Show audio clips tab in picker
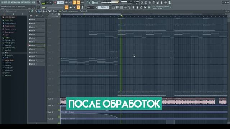This screenshot has width=230, height=129. pyautogui.click(x=37, y=16)
